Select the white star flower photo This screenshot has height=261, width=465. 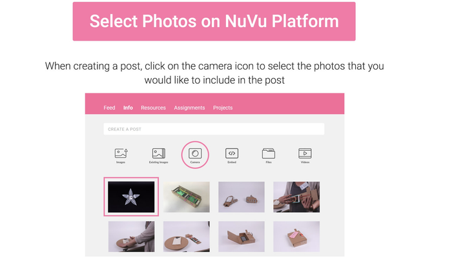click(131, 197)
